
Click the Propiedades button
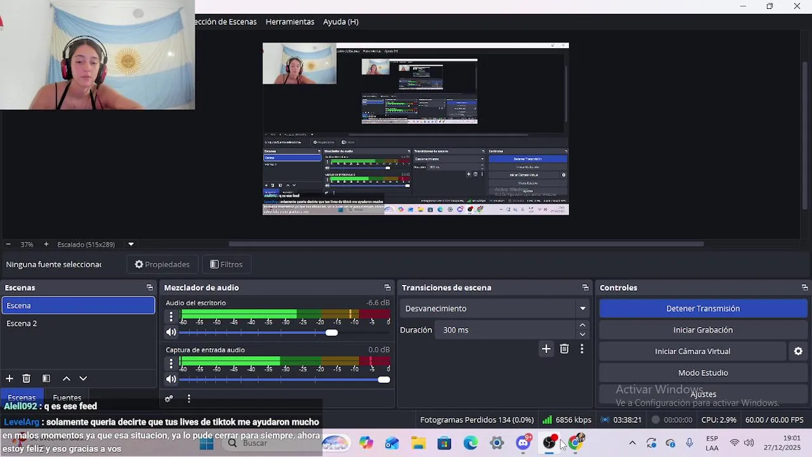pyautogui.click(x=162, y=264)
